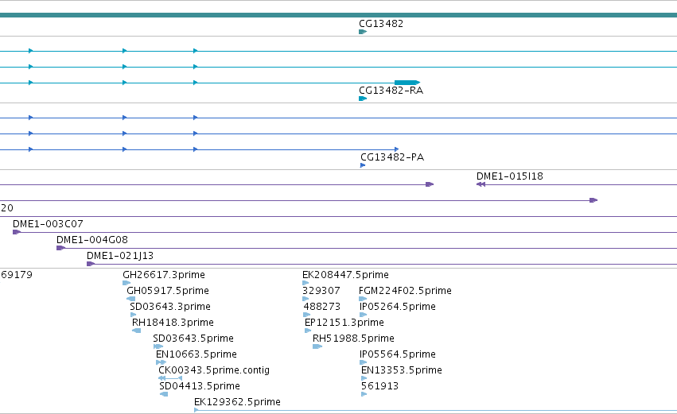This screenshot has height=414, width=677.
Task: Click the IP05264.5prime label
Action: 397,307
